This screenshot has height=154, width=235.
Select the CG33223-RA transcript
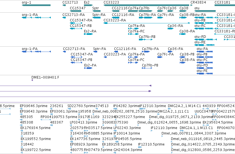click(x=146, y=23)
